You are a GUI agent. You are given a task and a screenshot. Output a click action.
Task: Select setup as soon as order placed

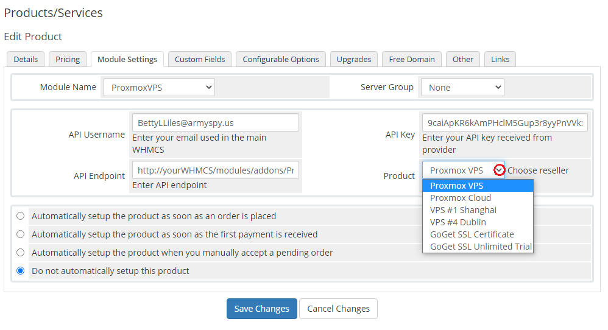(21, 216)
